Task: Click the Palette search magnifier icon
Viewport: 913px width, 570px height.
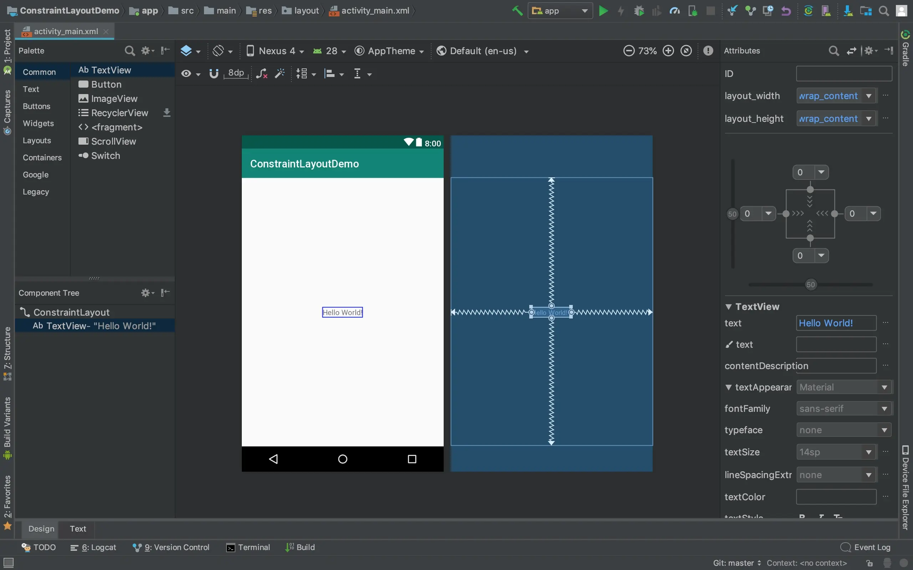Action: [129, 51]
